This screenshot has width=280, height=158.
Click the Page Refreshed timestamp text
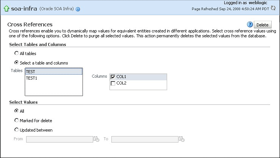230,9
